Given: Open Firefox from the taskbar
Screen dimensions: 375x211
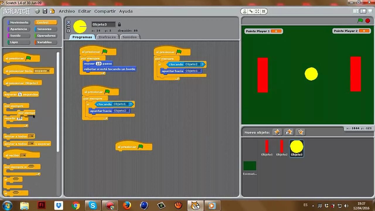Looking at the screenshot, I should pos(127,205).
